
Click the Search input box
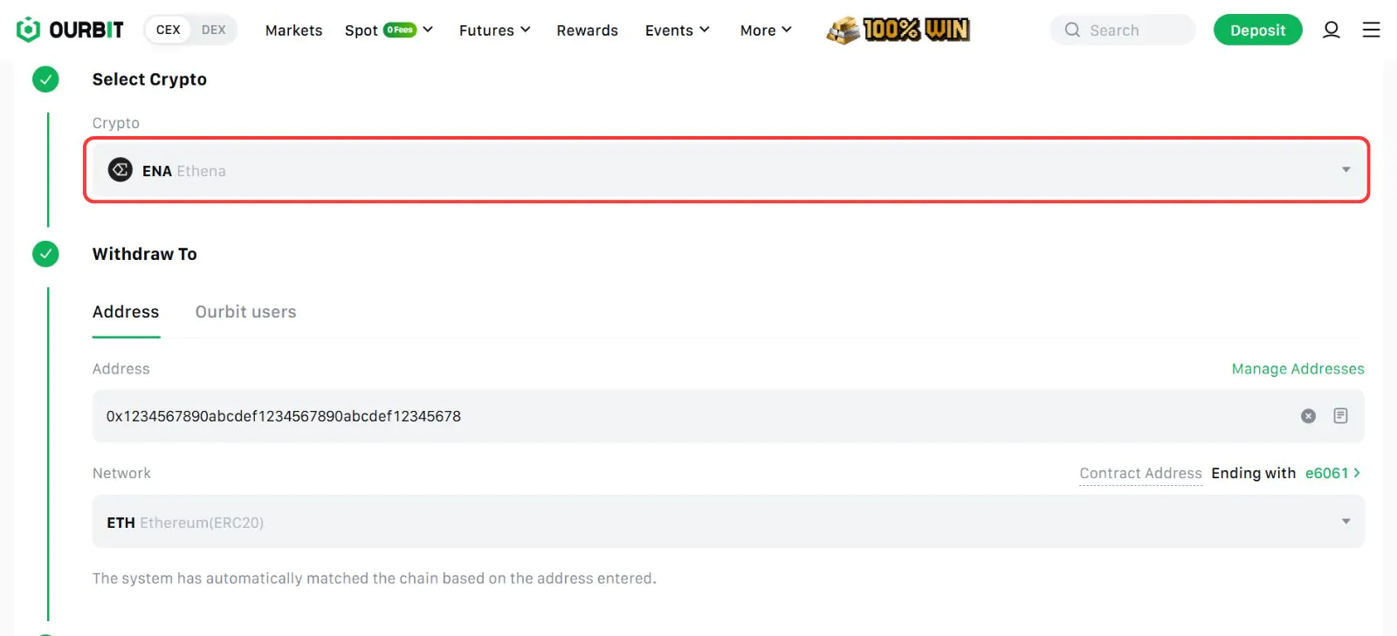[x=1123, y=31]
